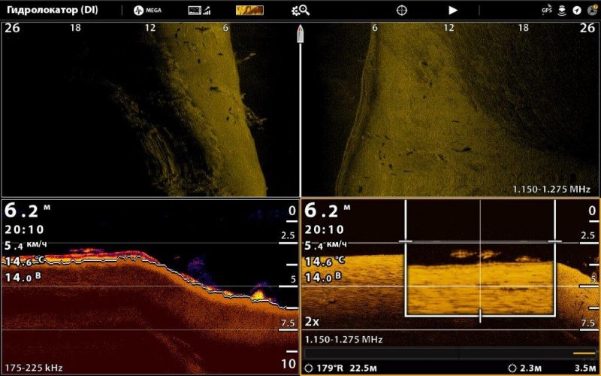The width and height of the screenshot is (601, 376).
Task: Tap the sonar signal source icon
Action: point(199,11)
